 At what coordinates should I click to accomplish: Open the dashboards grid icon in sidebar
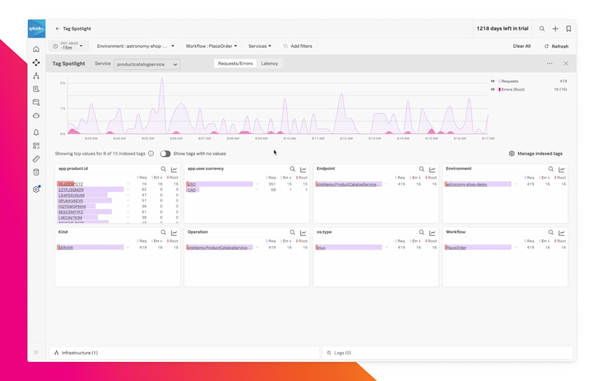pyautogui.click(x=36, y=145)
